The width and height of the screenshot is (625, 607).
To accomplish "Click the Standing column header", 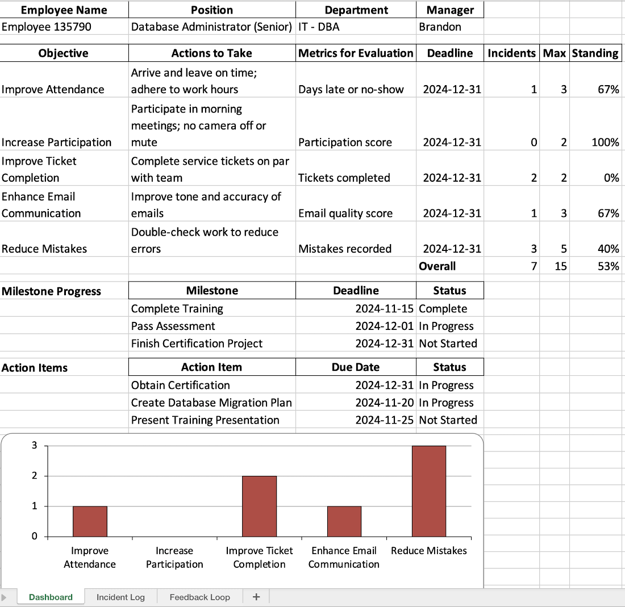I will point(595,53).
